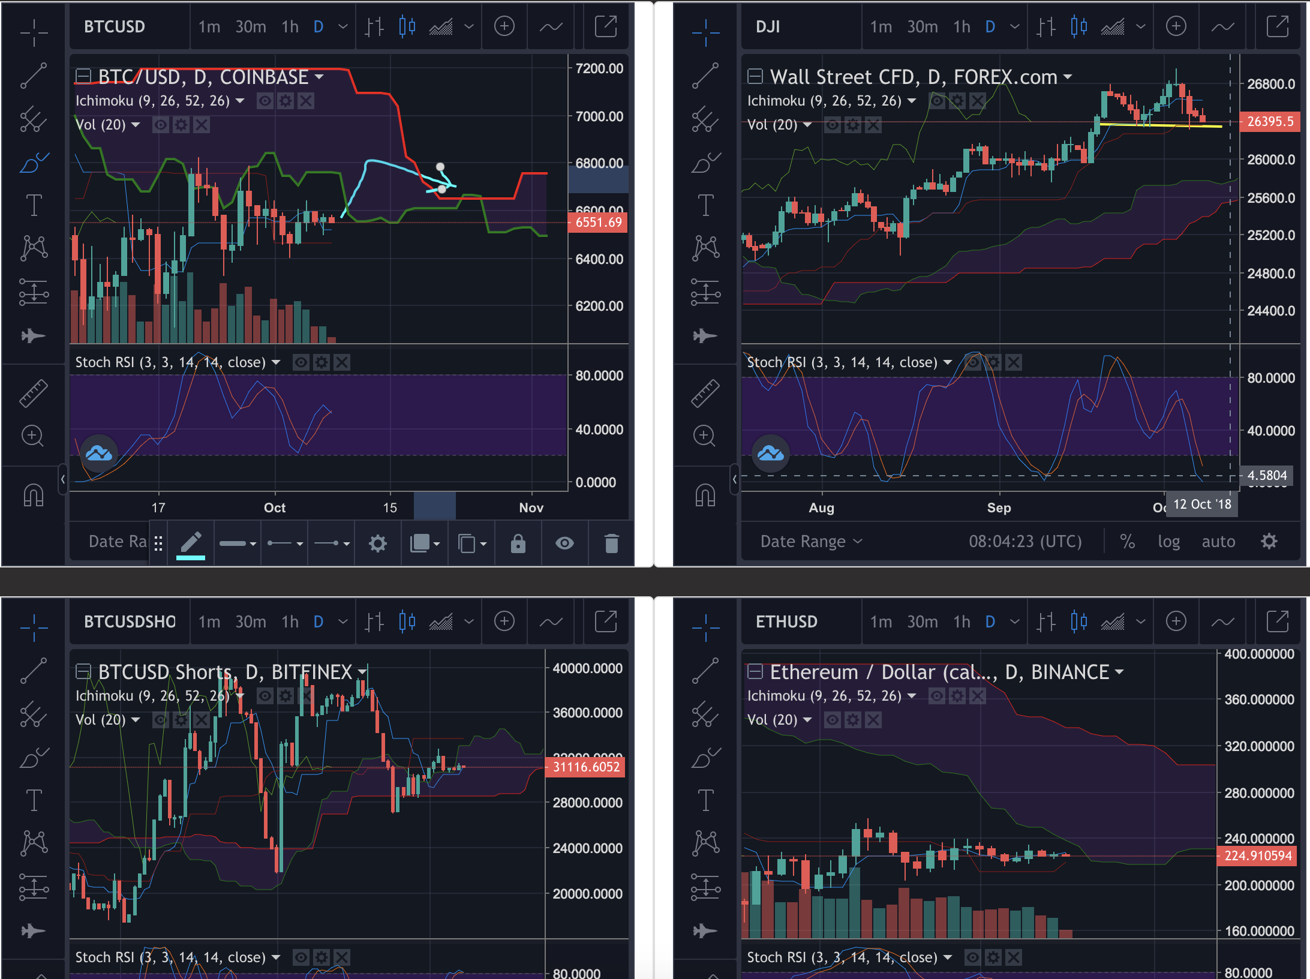Hide Stoch RSI indicator in BTCUSD chart
Image resolution: width=1310 pixels, height=979 pixels.
point(301,362)
